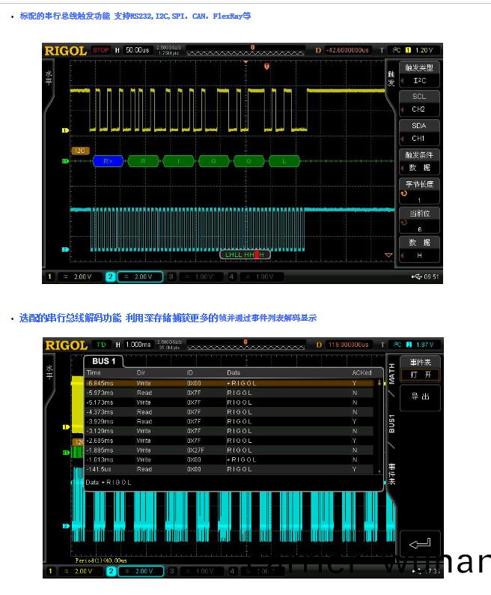Click the STOP status indicator on top oscilloscope

pyautogui.click(x=100, y=50)
